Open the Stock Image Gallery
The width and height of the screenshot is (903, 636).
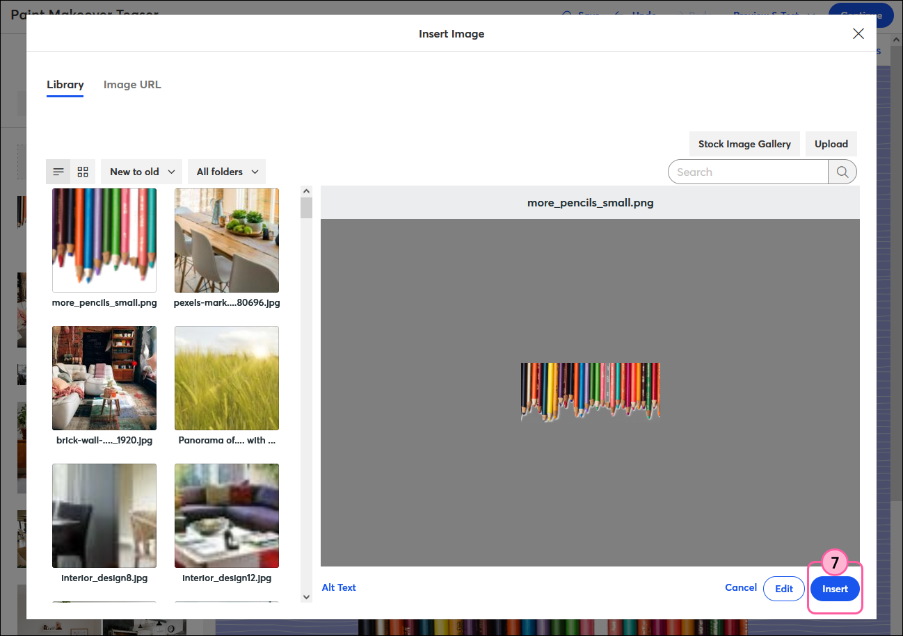(x=744, y=144)
